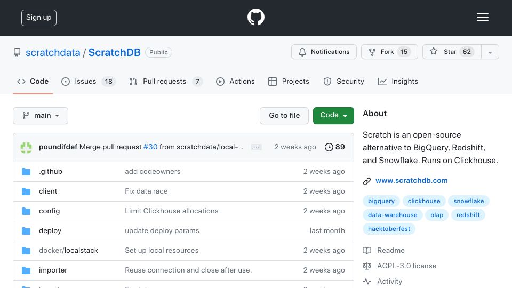
Task: Expand the commit message ellipsis button
Action: tap(257, 148)
